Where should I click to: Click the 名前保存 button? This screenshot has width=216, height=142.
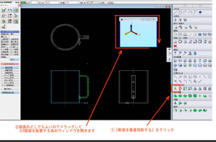(x=15, y=39)
